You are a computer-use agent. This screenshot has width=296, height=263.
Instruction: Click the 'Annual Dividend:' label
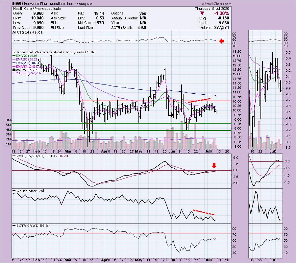124,18
